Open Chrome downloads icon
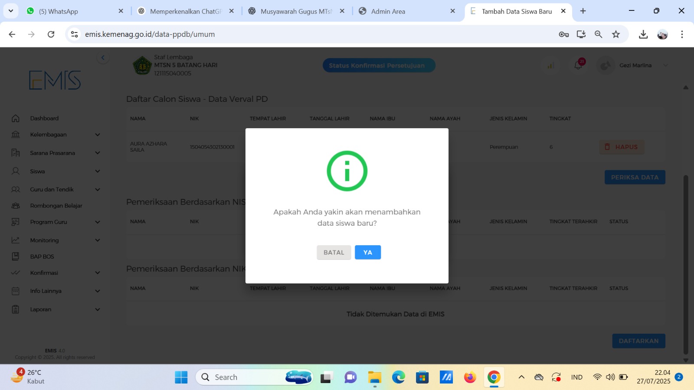The image size is (694, 390). (x=643, y=34)
